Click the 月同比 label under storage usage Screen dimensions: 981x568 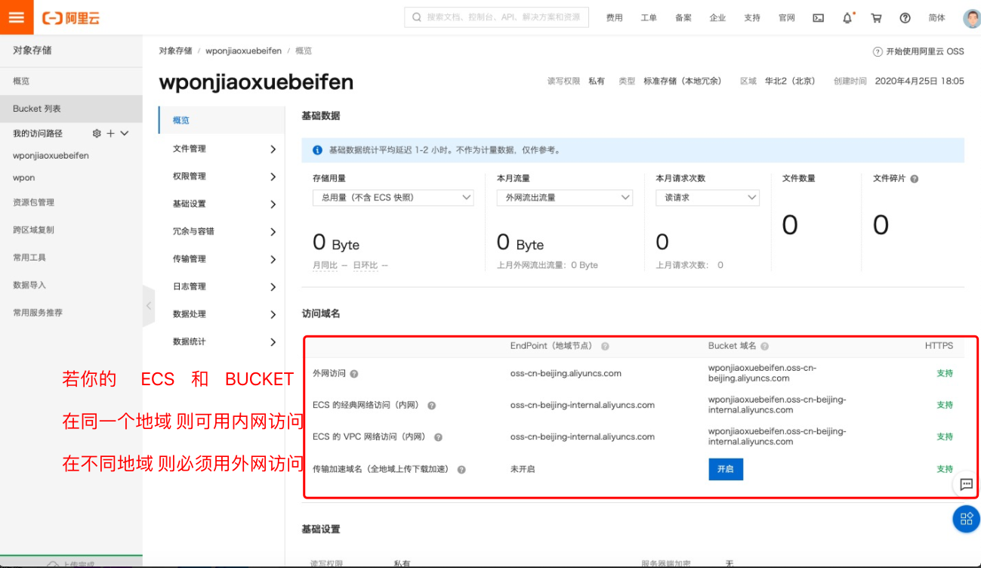coord(326,266)
